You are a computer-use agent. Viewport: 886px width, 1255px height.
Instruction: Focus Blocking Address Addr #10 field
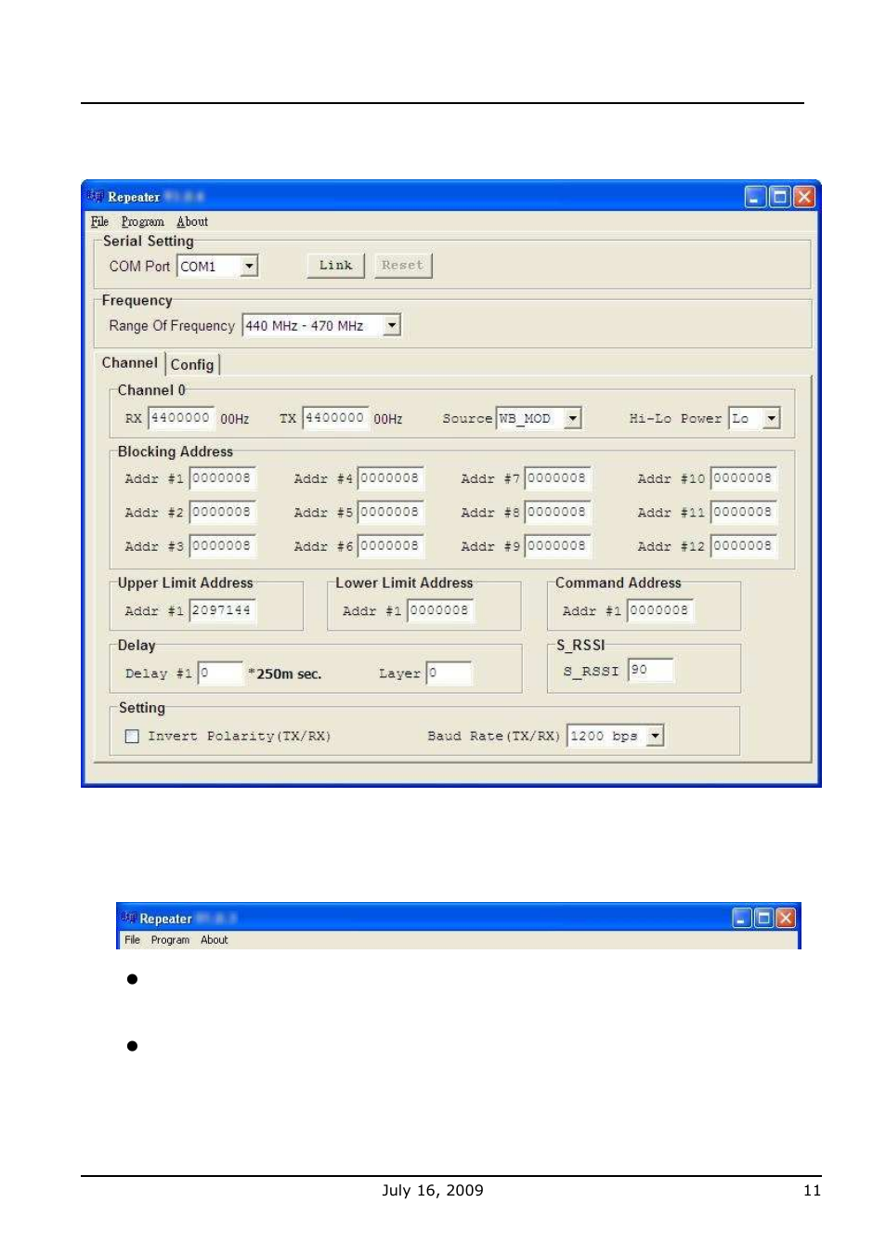(x=744, y=478)
